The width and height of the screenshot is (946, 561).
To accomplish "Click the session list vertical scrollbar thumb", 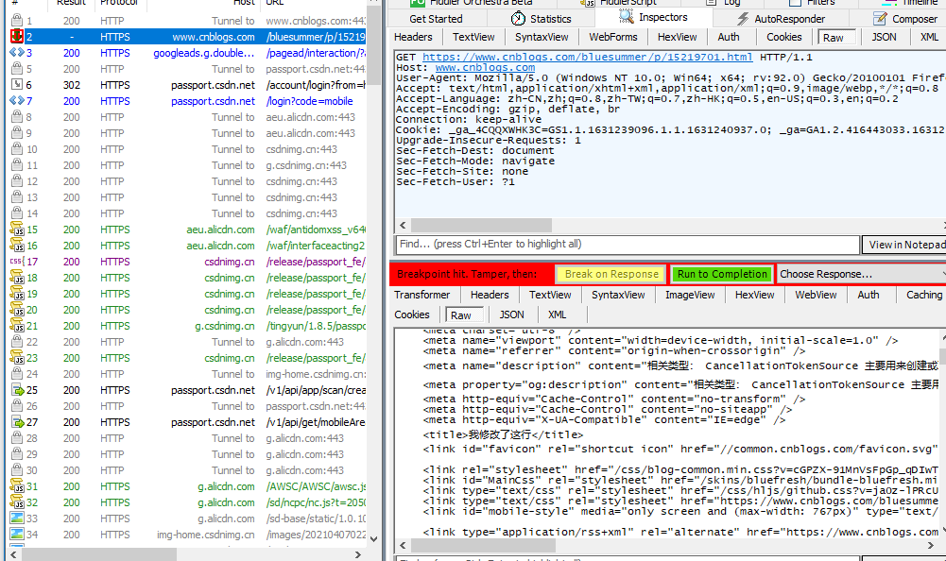I will [x=374, y=45].
